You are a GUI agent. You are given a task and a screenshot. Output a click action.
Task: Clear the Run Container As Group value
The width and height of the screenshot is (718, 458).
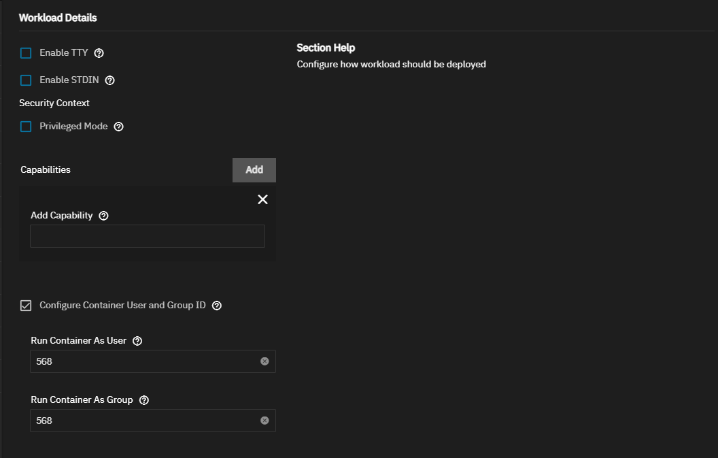(264, 421)
